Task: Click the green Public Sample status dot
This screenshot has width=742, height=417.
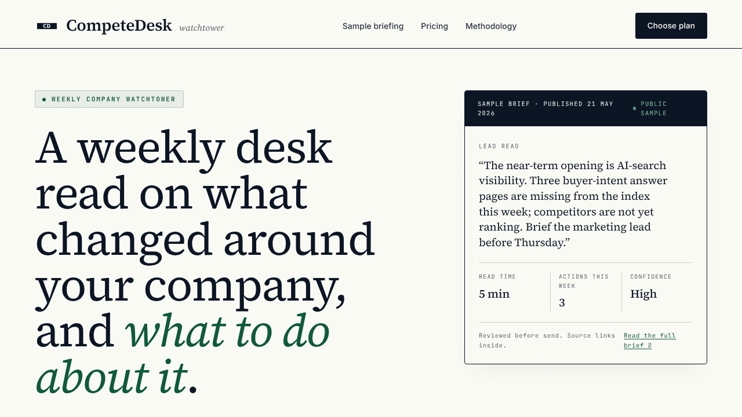Action: pos(634,108)
